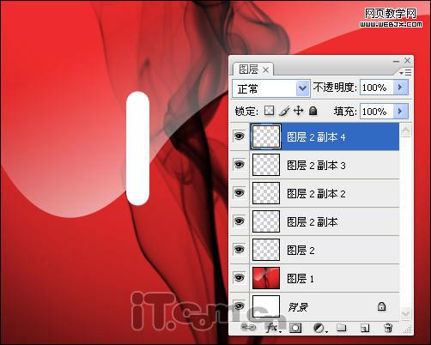Hide the 图层 1 layer
Screen dimensions: 431x345
(x=240, y=277)
